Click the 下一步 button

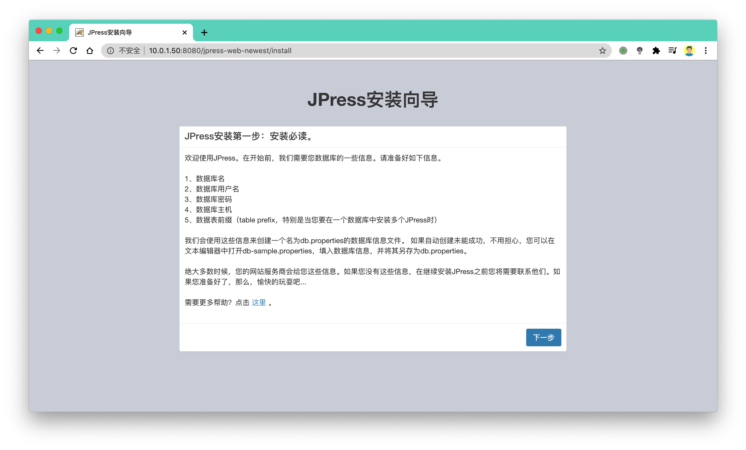pos(544,337)
